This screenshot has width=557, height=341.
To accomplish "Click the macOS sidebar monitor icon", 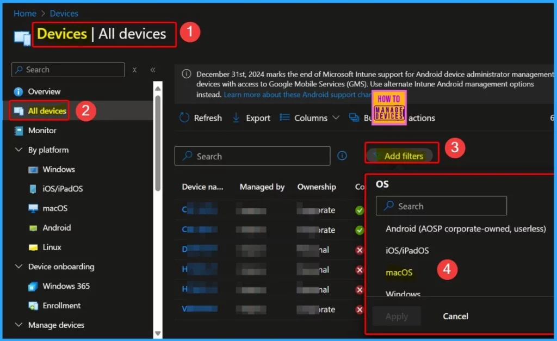I will tap(33, 208).
